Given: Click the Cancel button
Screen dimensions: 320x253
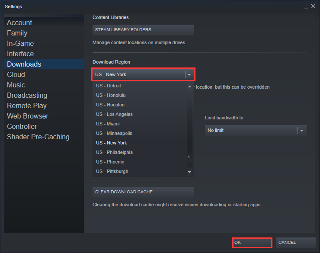Looking at the screenshot, I should click(x=295, y=243).
